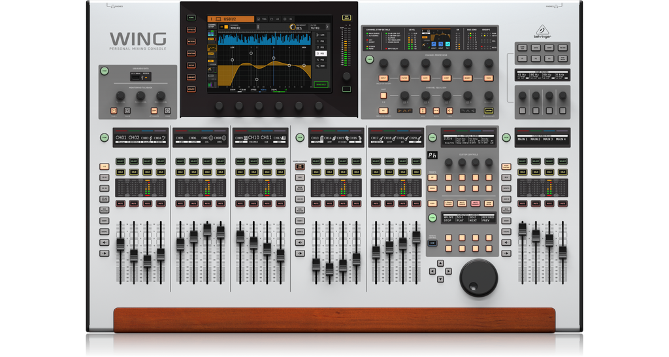Click the MAIN 1 fader cap
The width and height of the screenshot is (669, 357).
522,229
